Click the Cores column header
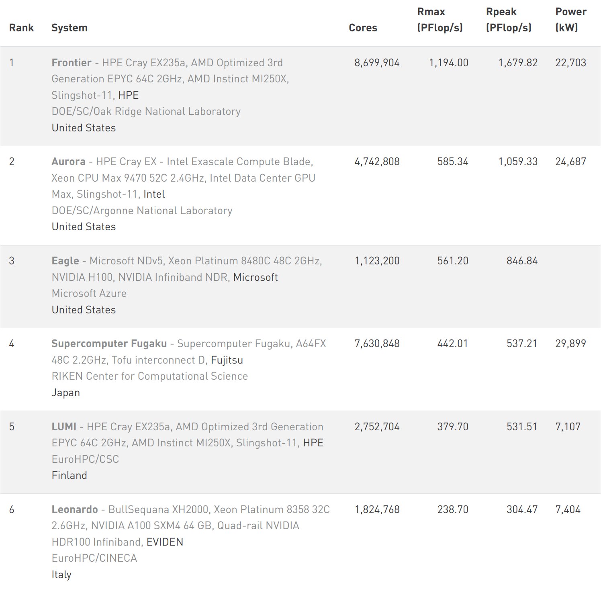This screenshot has height=591, width=603. pos(363,28)
